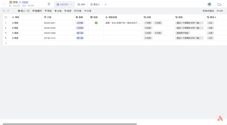Click the redo arrow icon
The image size is (227, 125).
pyautogui.click(x=8, y=11)
